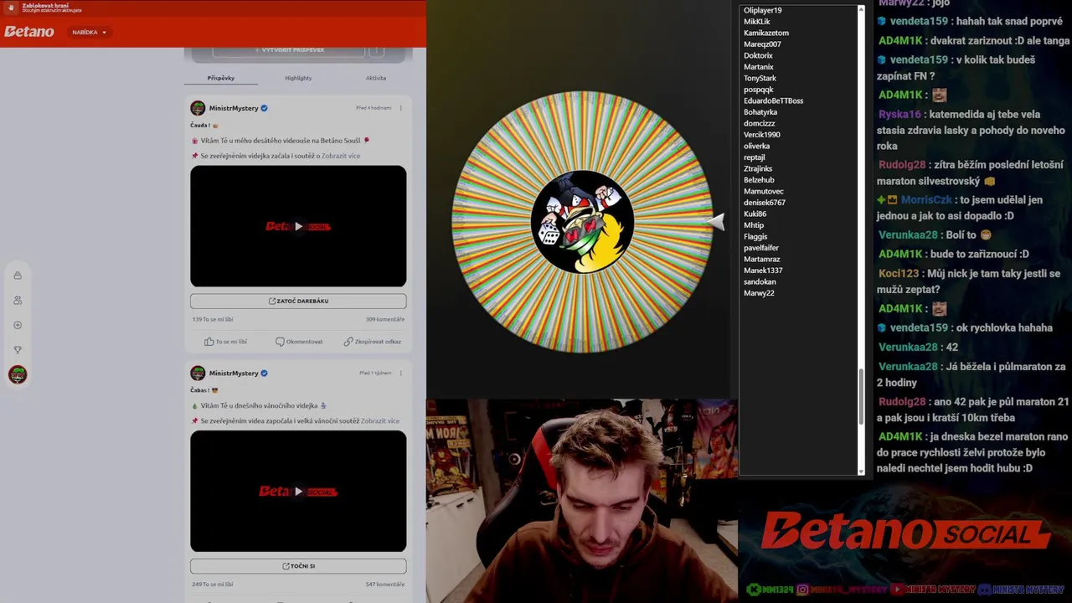Click the plus circle icon in left sidebar
This screenshot has height=603, width=1072.
[x=18, y=325]
